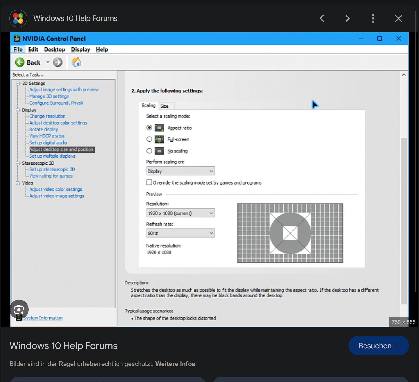Click the grey Forward arrow icon
Image resolution: width=419 pixels, height=382 pixels.
(58, 62)
